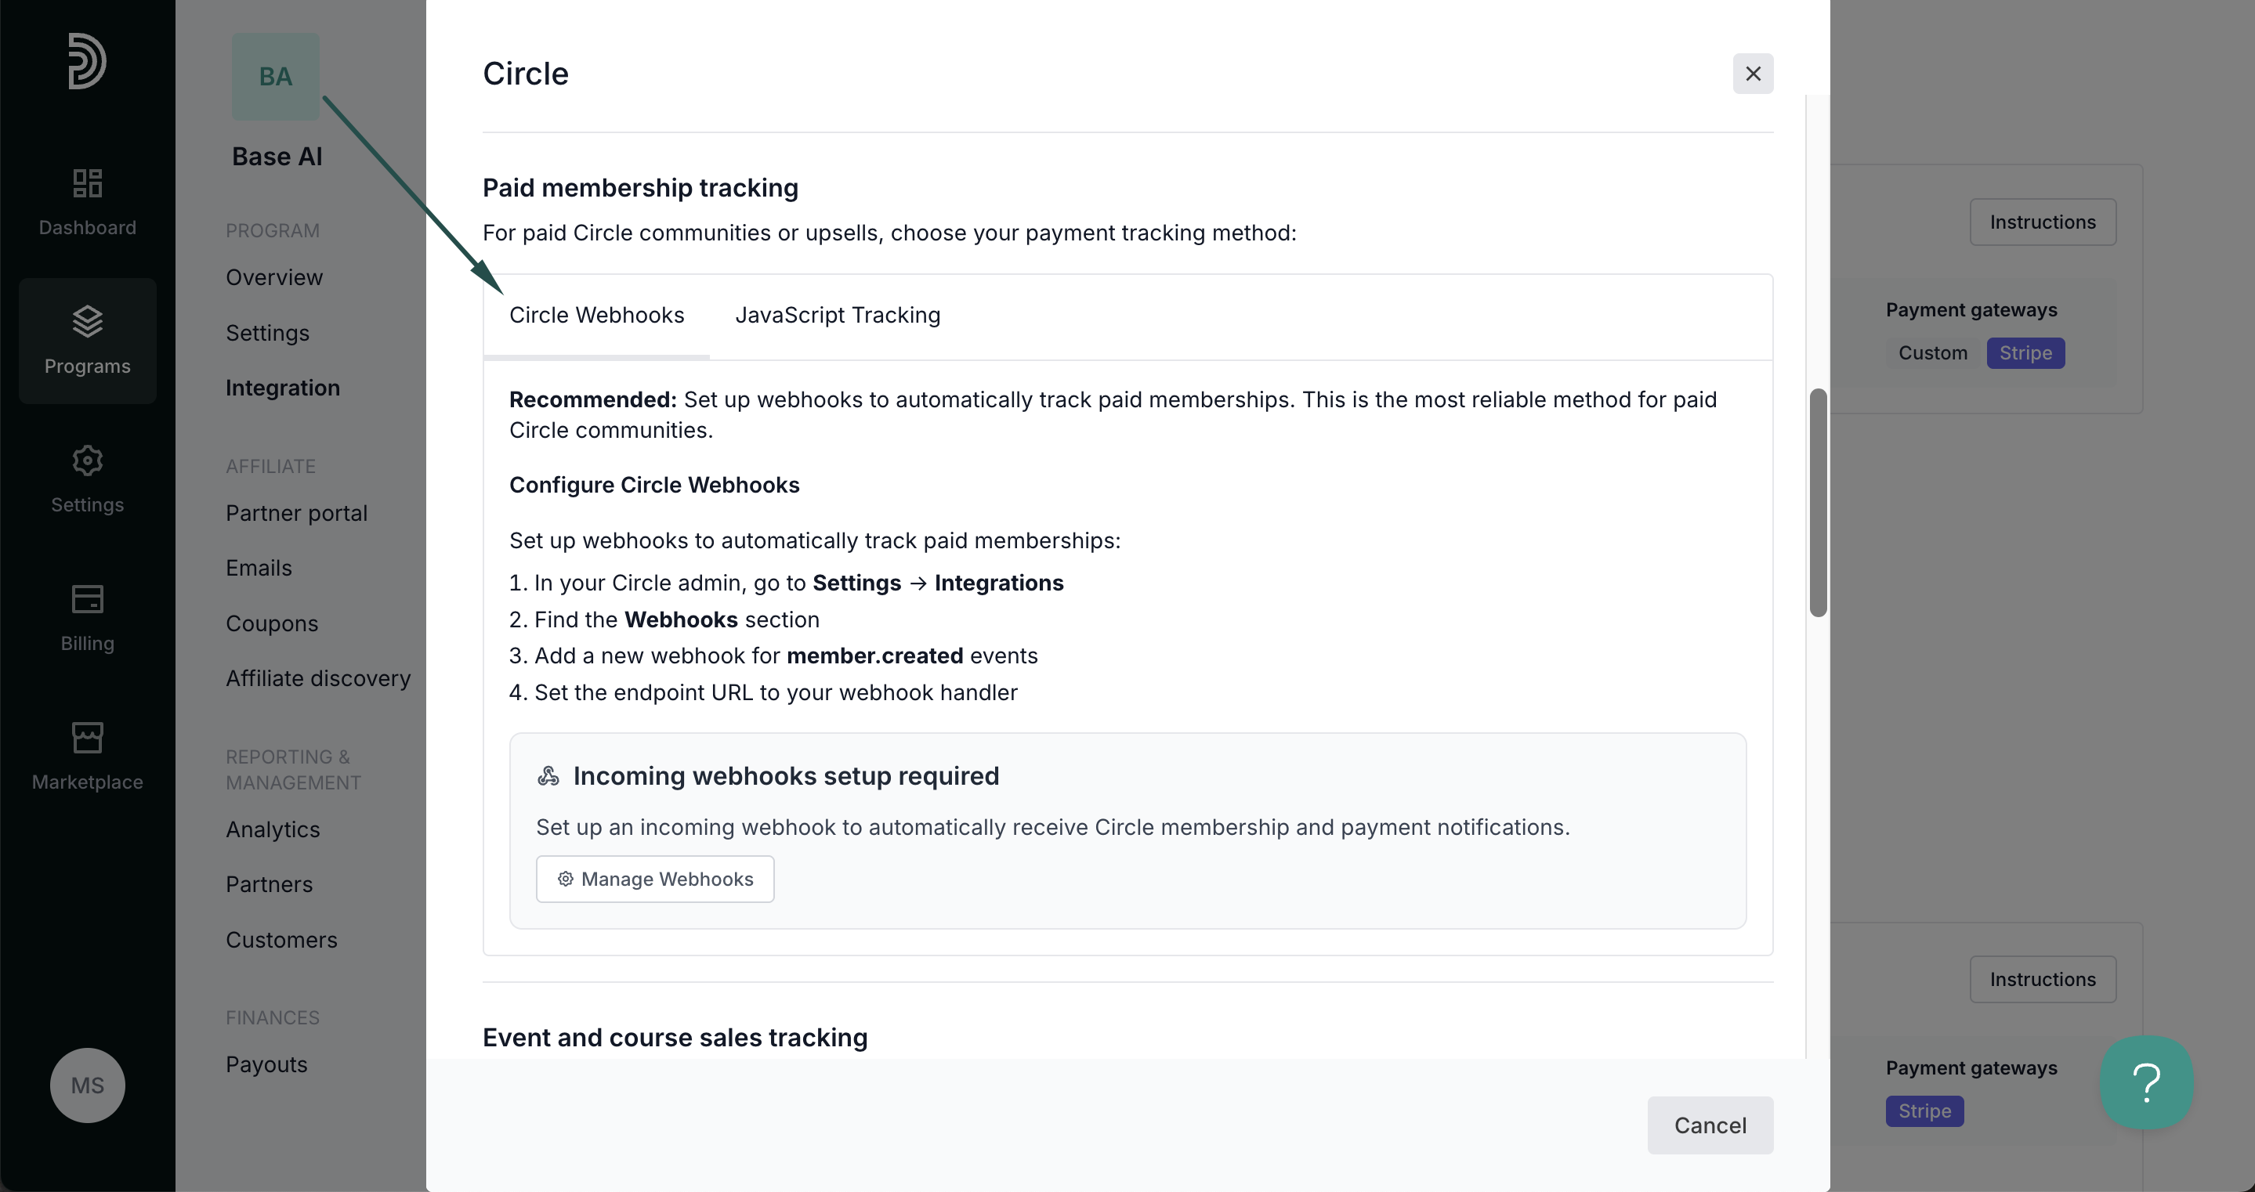Viewport: 2255px width, 1192px height.
Task: Open the Emails page
Action: 259,568
